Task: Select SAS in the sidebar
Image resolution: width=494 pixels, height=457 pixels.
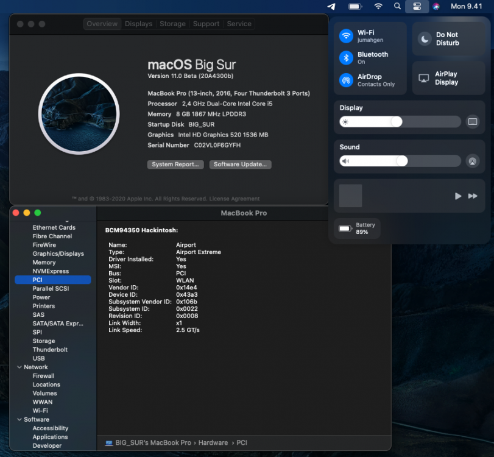Action: 38,315
